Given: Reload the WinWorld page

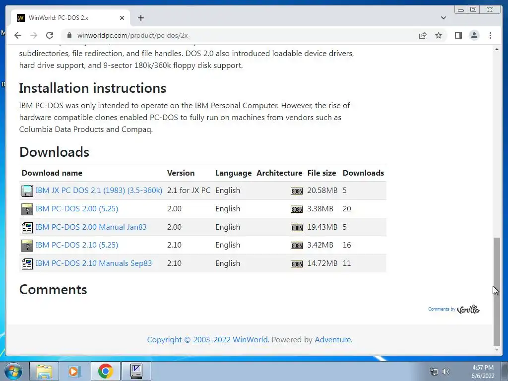Looking at the screenshot, I should (49, 35).
